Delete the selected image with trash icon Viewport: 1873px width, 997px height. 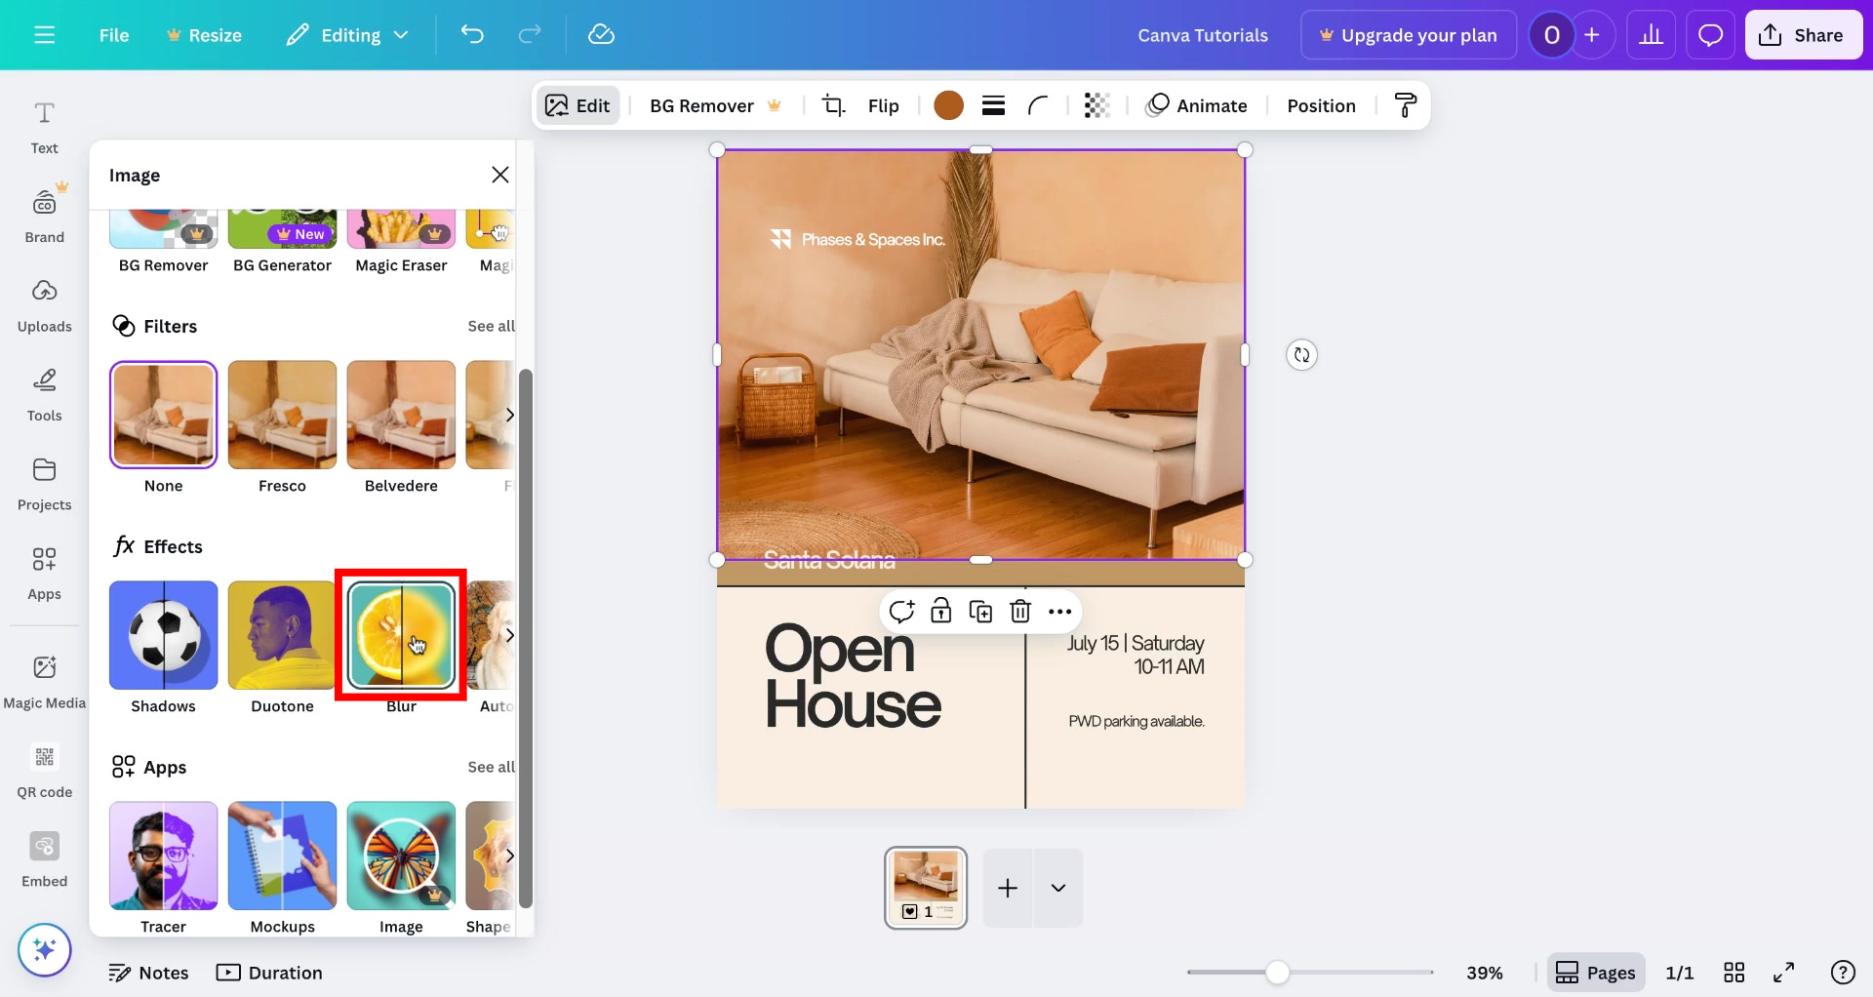tap(1020, 611)
